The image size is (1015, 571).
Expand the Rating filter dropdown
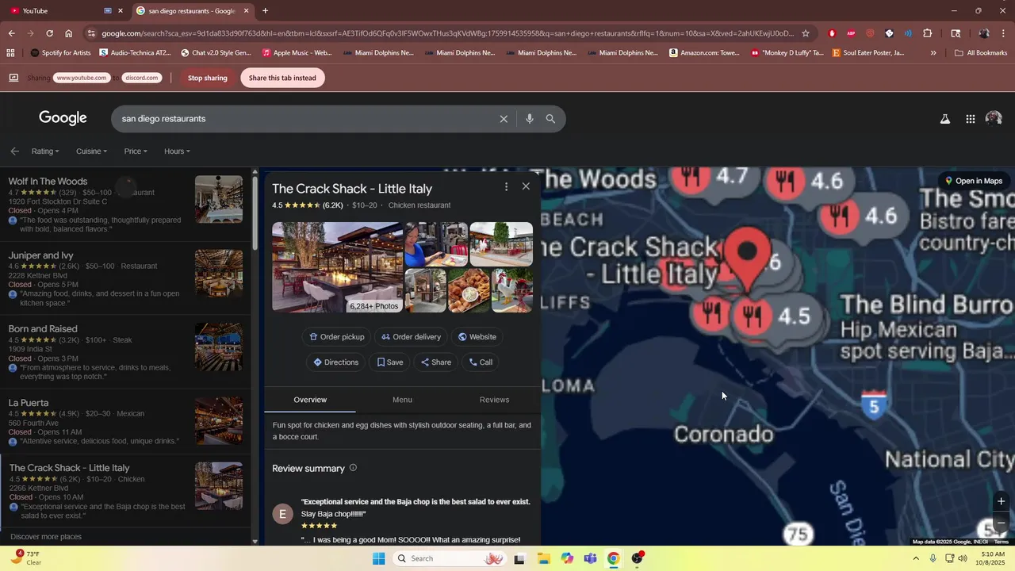pyautogui.click(x=45, y=151)
